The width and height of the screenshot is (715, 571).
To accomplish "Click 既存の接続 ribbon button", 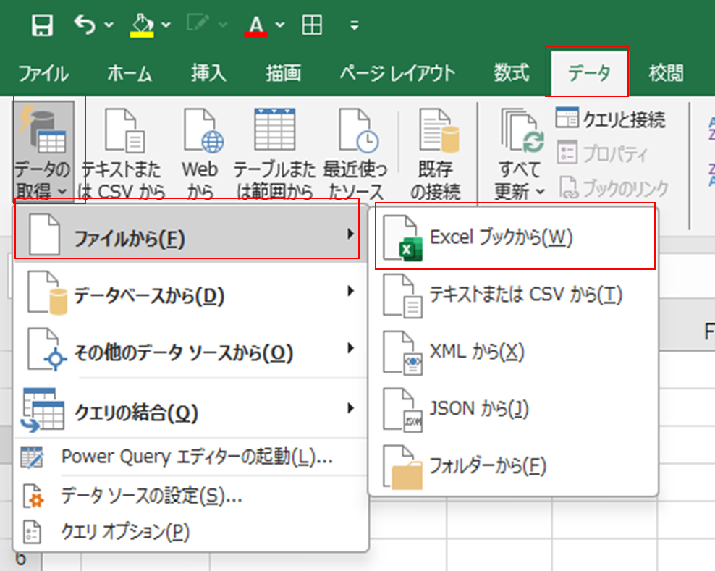I will (436, 154).
